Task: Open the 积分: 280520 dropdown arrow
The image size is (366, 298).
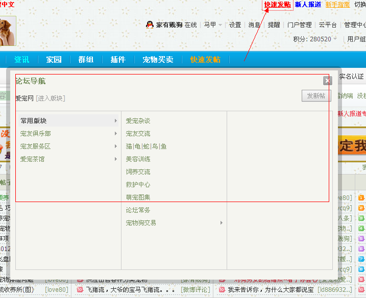Action: coord(335,38)
